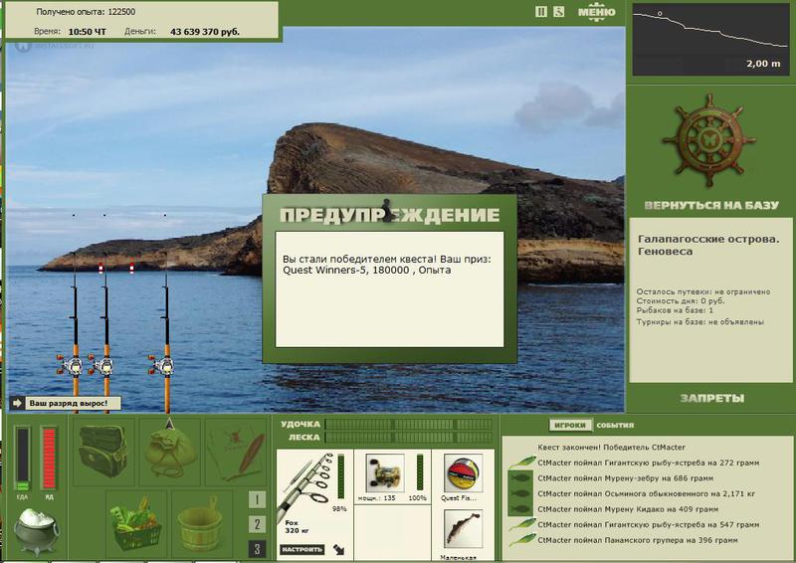Select the Маленькая bait fish thumbnail
This screenshot has height=563, width=796.
(463, 529)
